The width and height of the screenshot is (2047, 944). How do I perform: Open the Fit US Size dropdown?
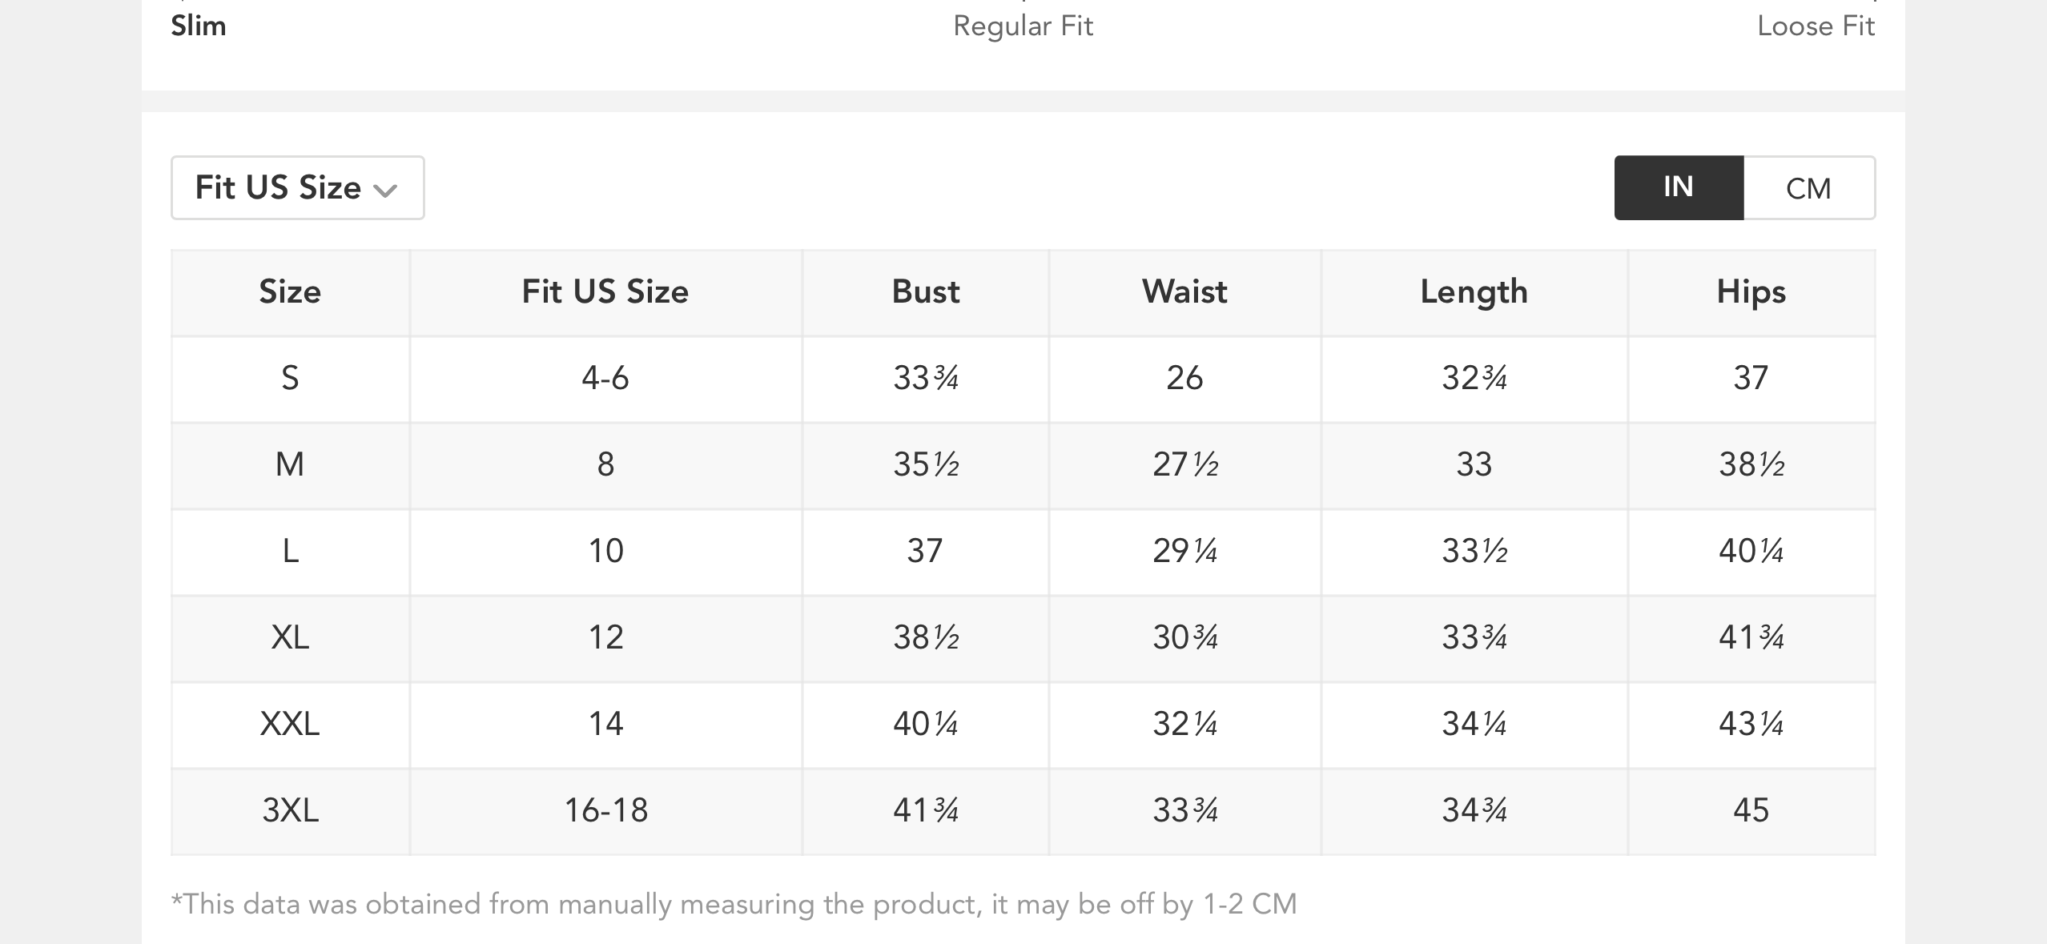(296, 188)
